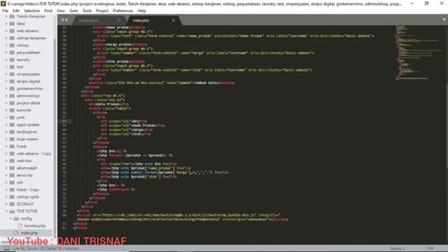Expand the olshop-kerajinan folder
448x252 pixels.
tap(6, 38)
